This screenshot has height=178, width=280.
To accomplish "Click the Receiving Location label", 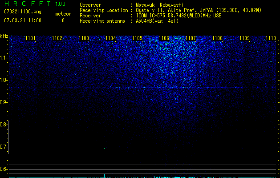I will 104,10.
